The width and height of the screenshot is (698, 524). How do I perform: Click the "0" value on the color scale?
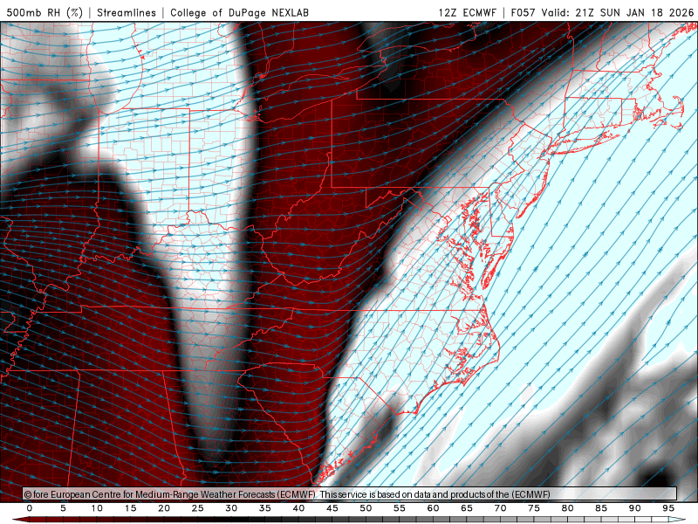coord(30,508)
